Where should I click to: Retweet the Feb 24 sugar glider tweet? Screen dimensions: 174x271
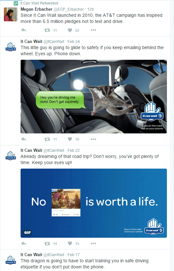click(x=47, y=139)
